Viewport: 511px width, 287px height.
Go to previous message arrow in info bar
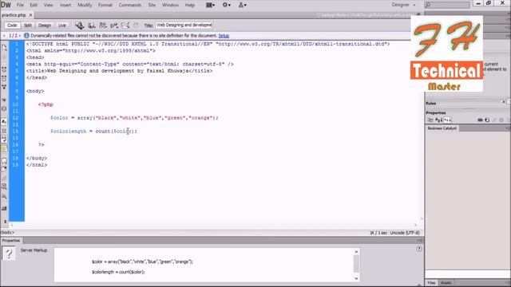click(4, 35)
